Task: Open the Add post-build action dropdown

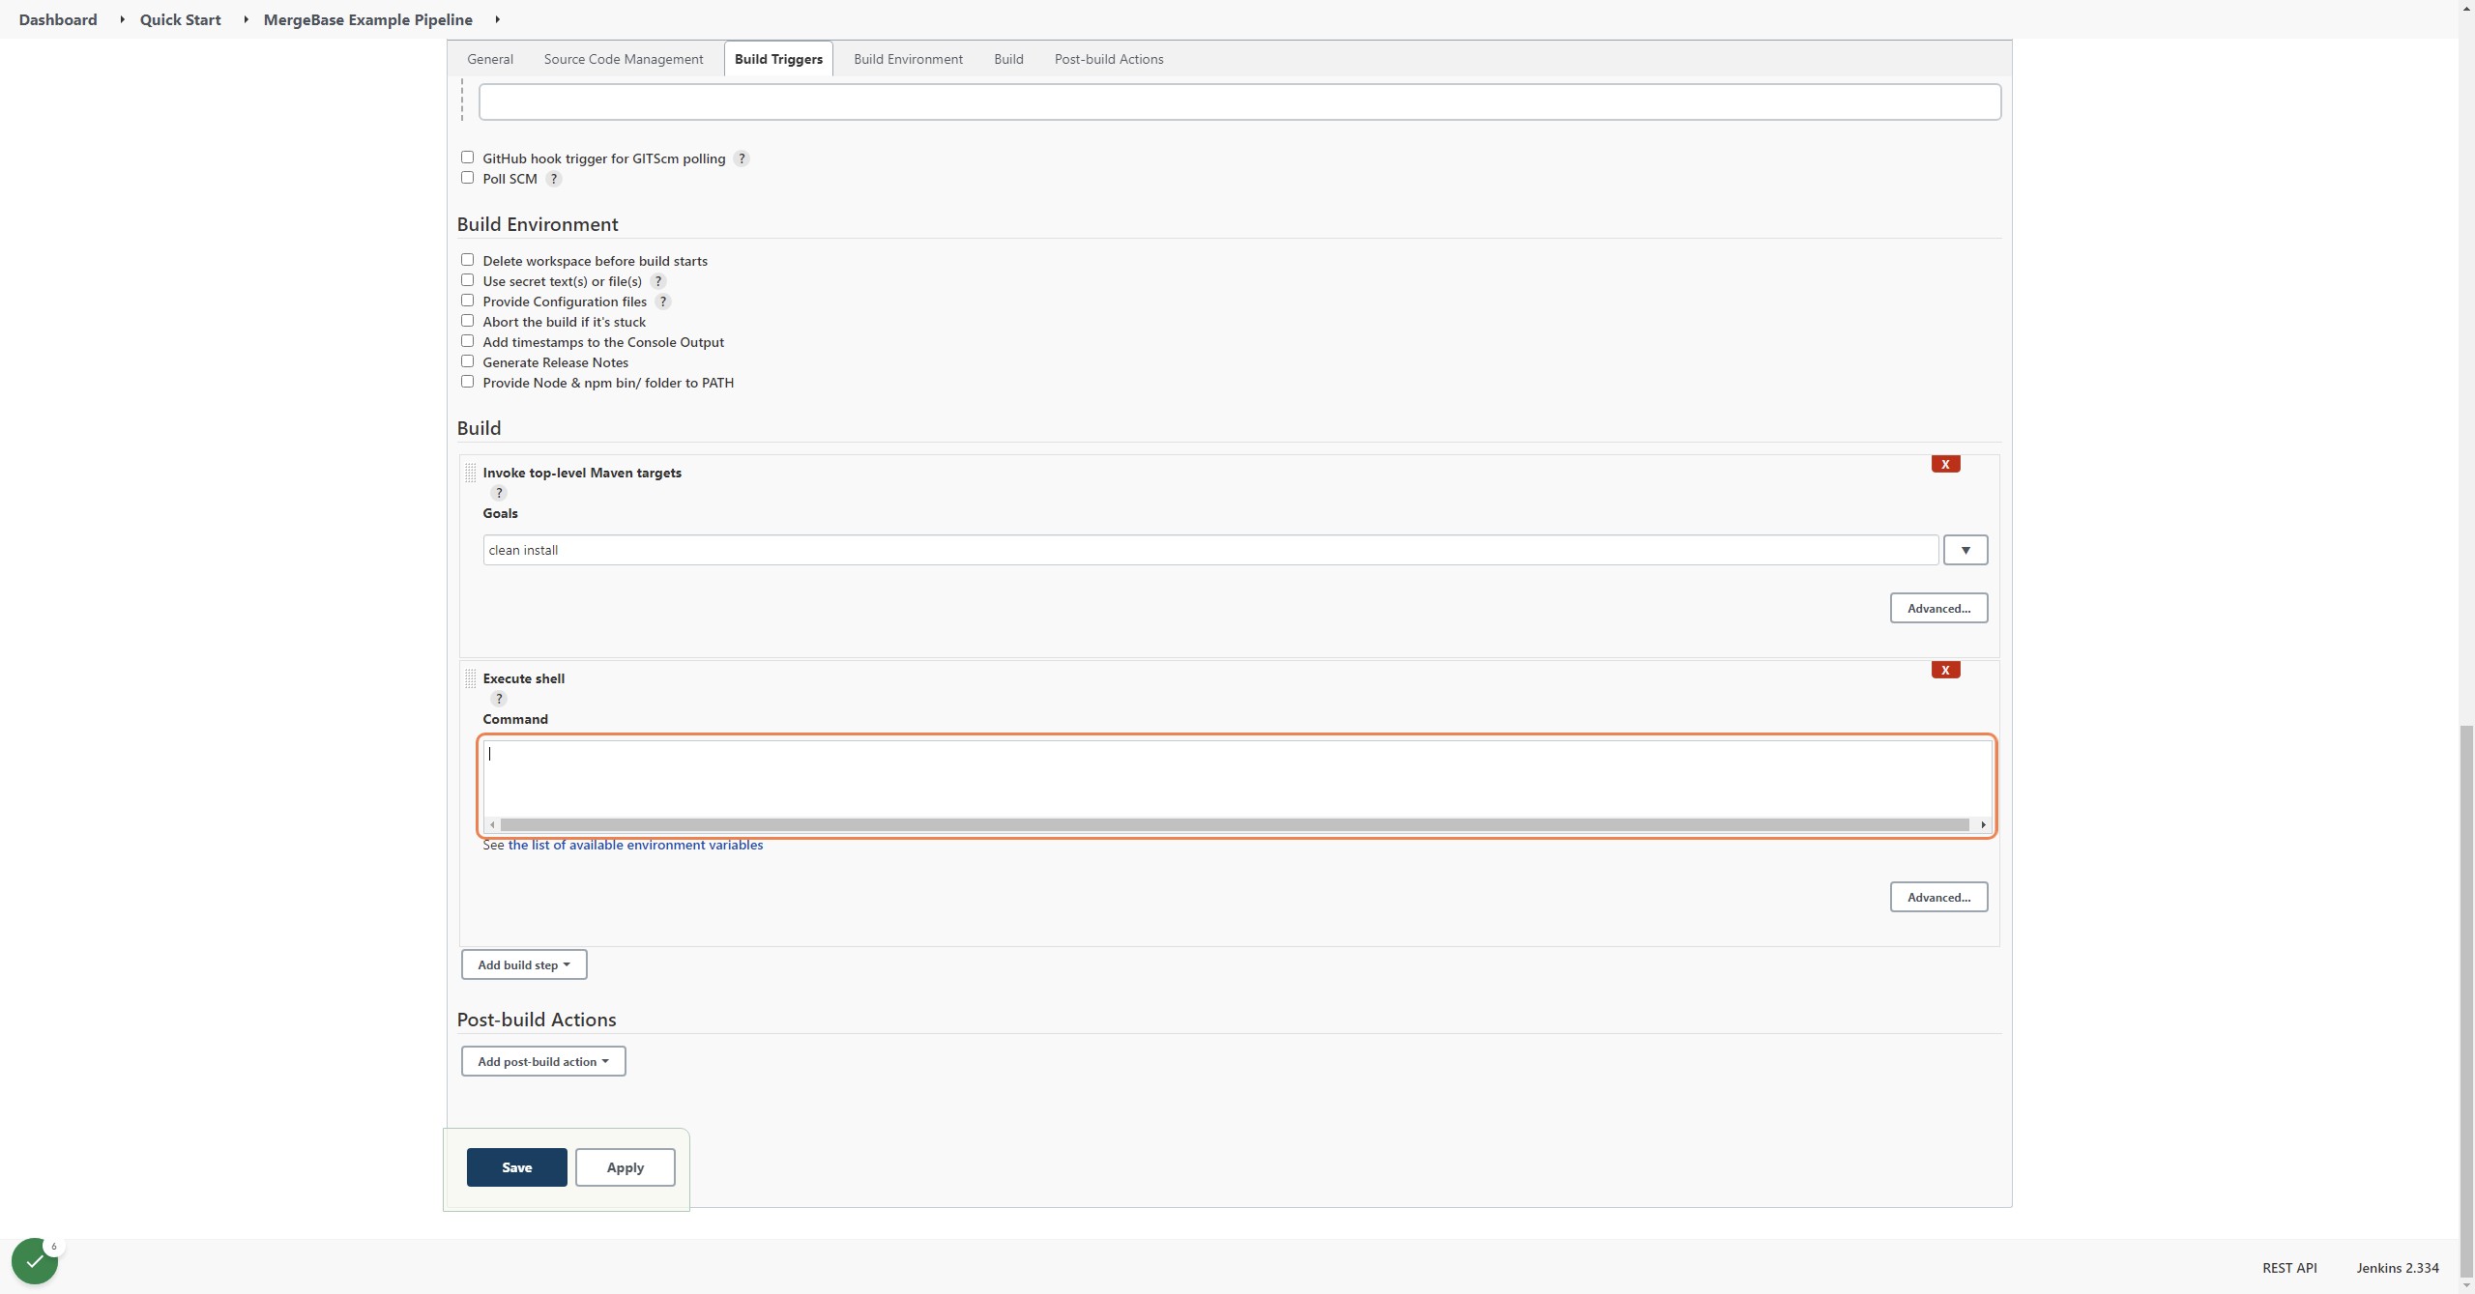Action: [x=543, y=1061]
